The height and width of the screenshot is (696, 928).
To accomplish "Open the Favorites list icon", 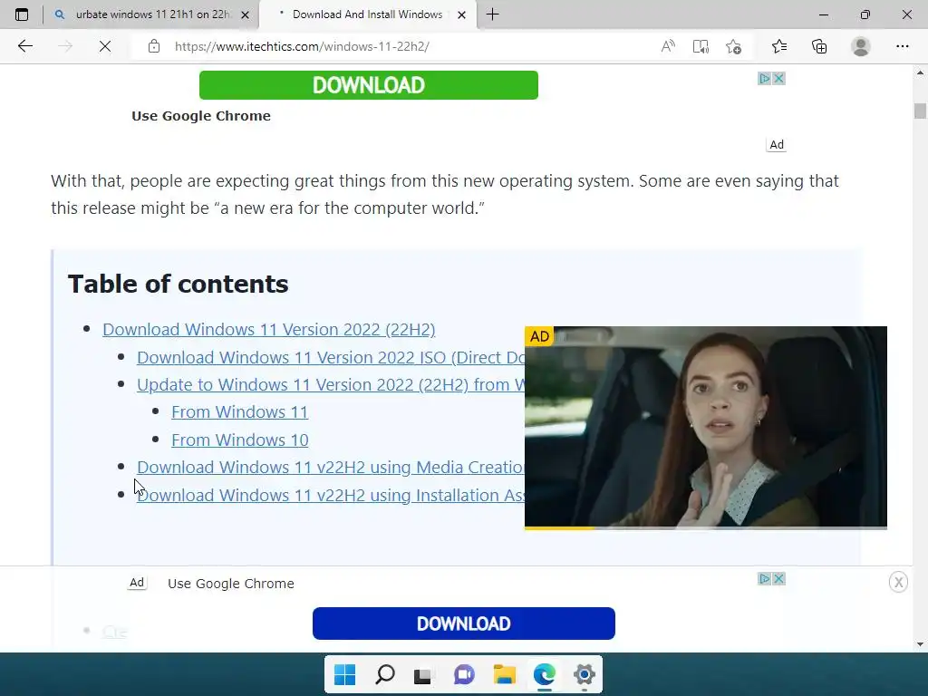I will click(778, 46).
